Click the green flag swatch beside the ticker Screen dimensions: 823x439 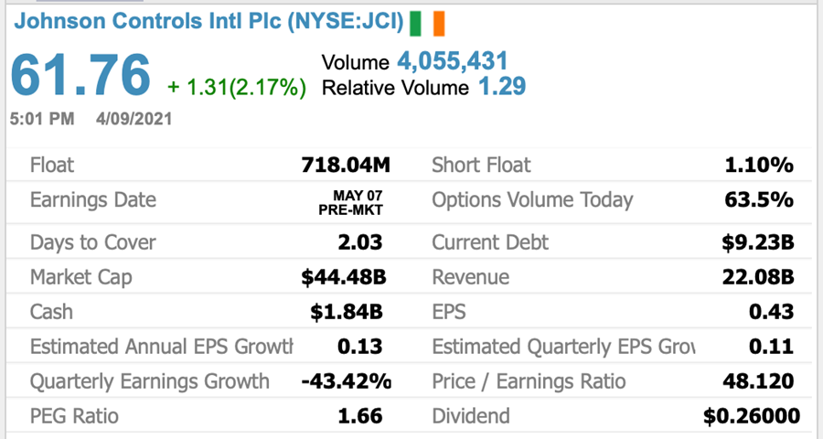[x=416, y=24]
